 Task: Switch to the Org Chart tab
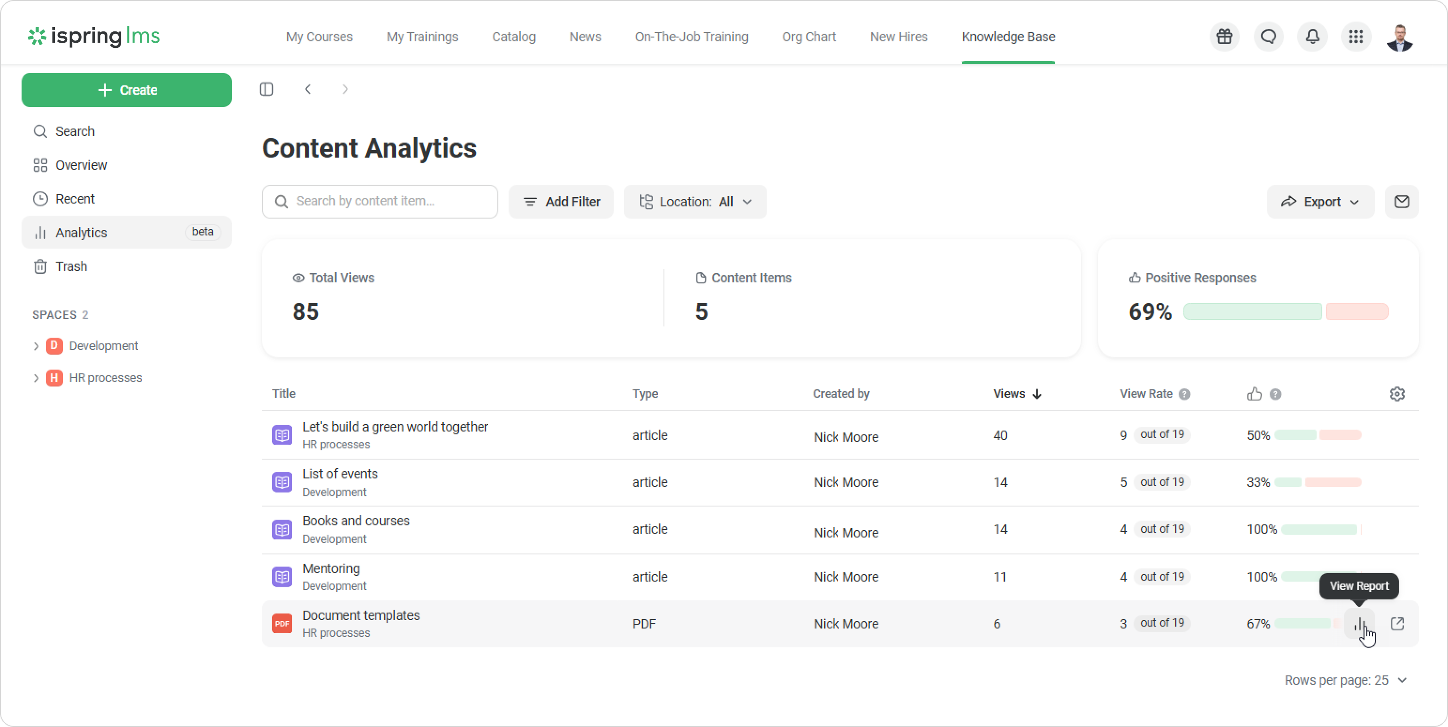coord(808,37)
